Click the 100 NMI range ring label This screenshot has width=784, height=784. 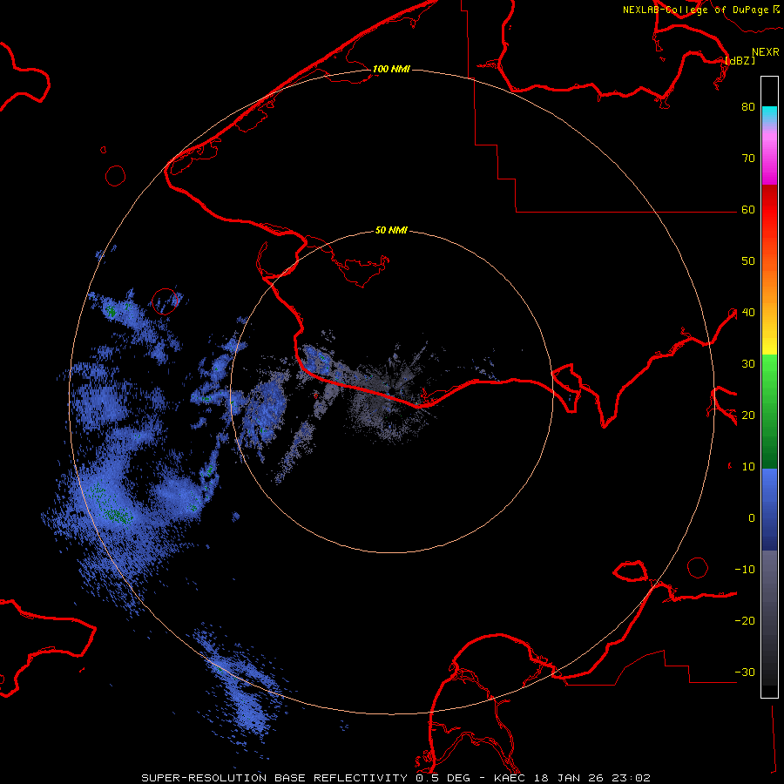pyautogui.click(x=391, y=69)
